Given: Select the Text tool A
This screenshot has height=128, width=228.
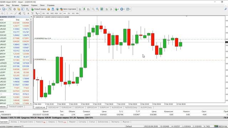Looking at the screenshot, I should [x=28, y=14].
